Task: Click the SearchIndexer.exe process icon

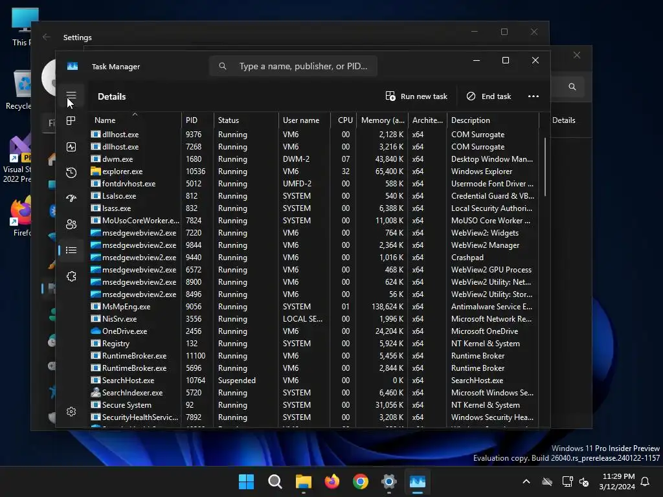Action: coord(96,393)
